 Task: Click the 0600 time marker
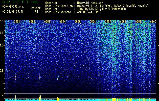pyautogui.click(x=153, y=22)
